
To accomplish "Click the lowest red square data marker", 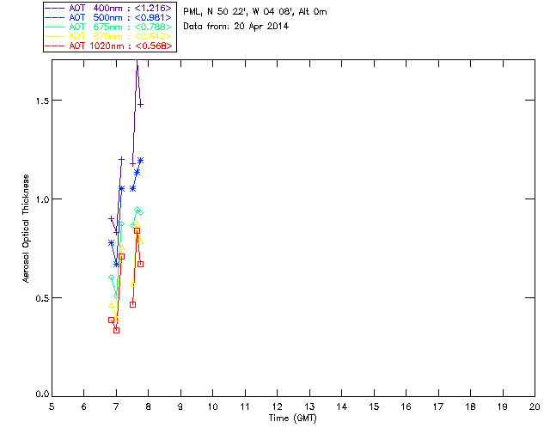I will tap(117, 330).
